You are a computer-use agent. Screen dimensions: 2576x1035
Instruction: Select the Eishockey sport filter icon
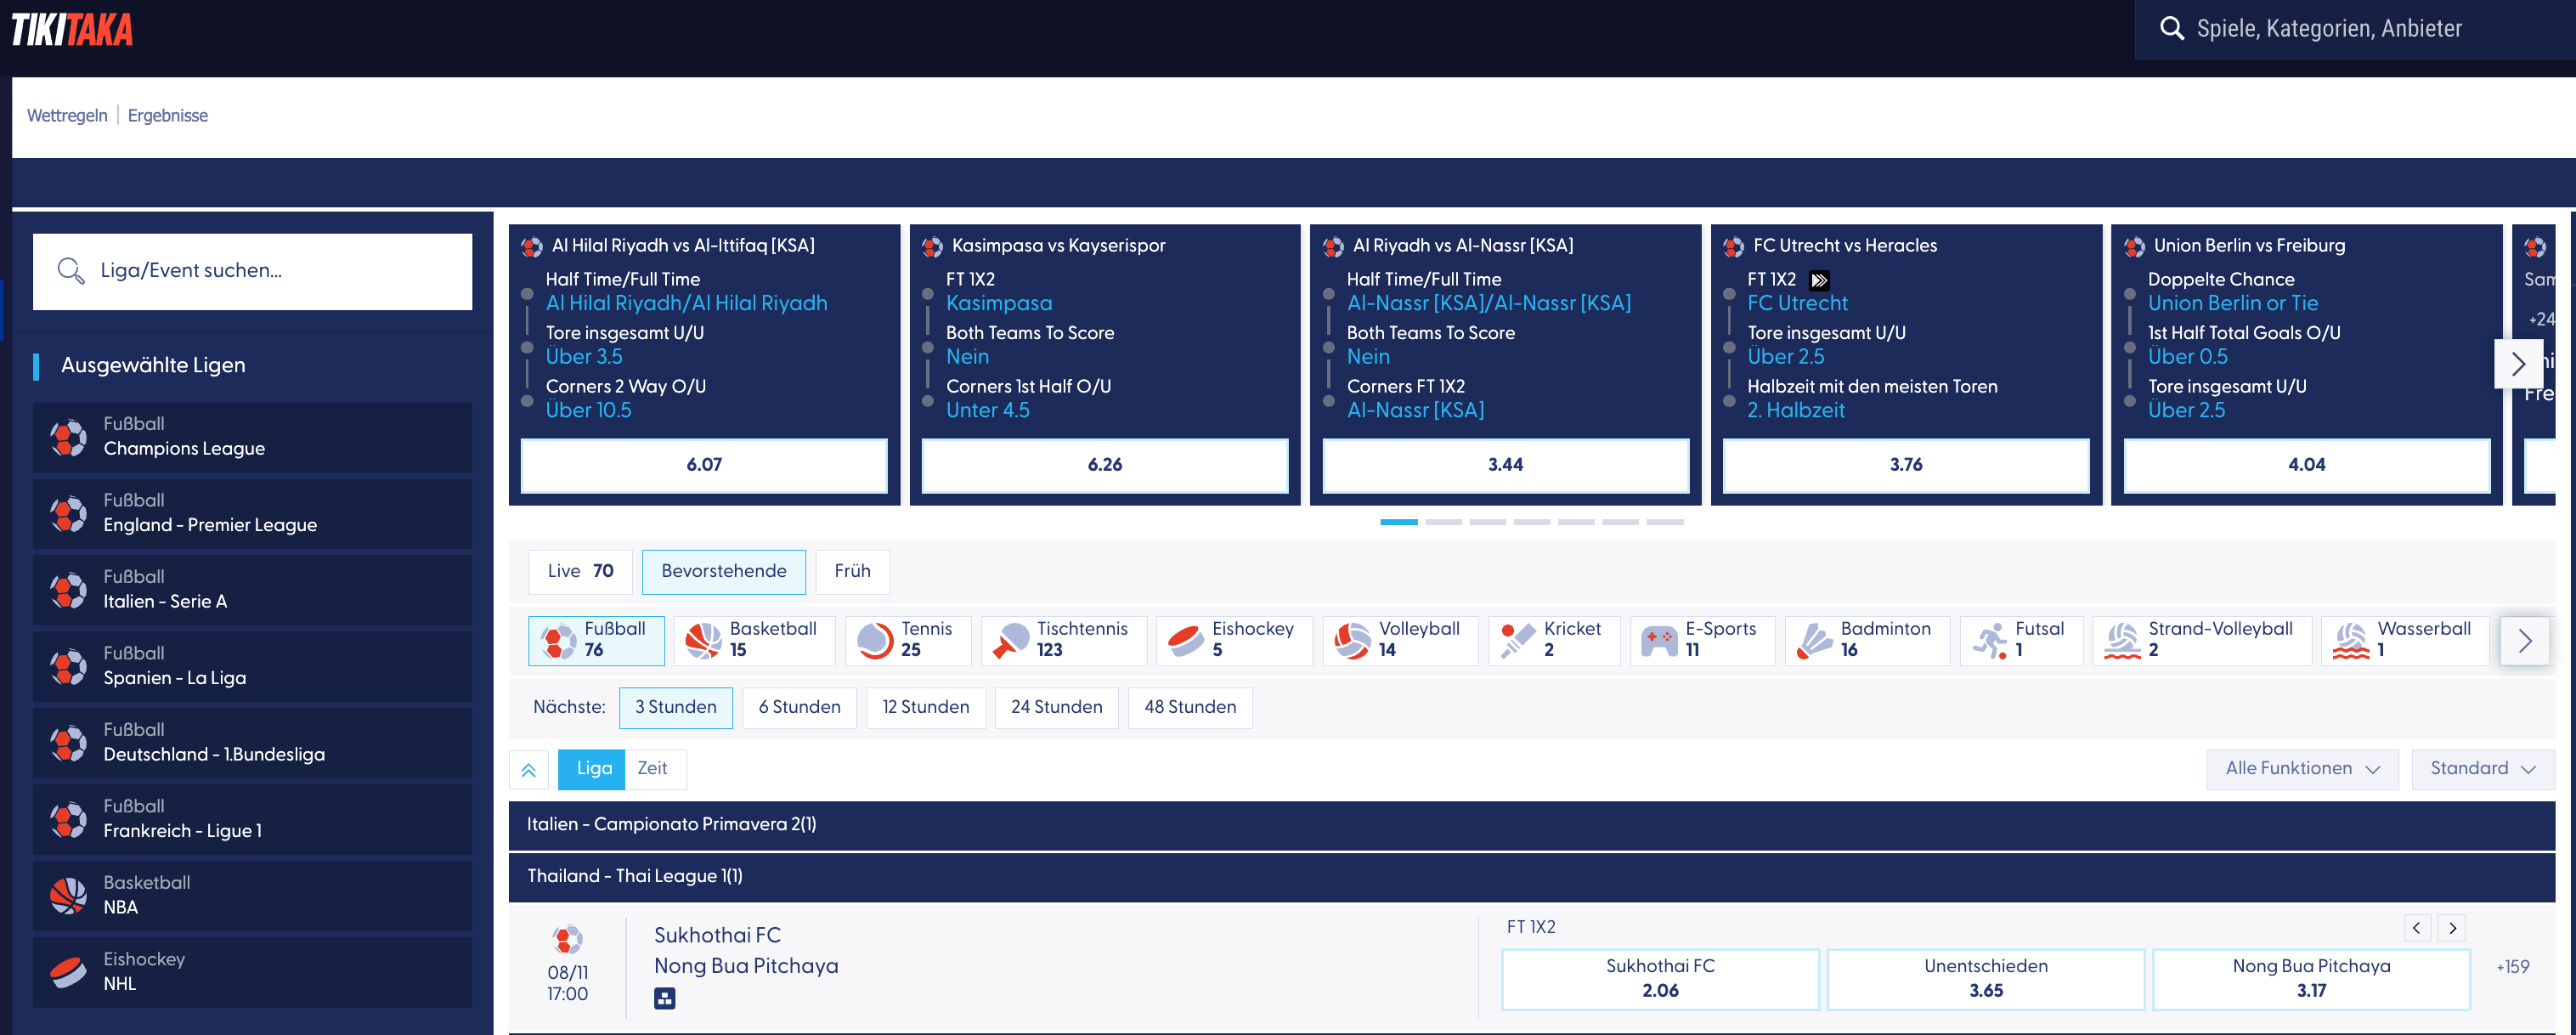tap(1186, 640)
